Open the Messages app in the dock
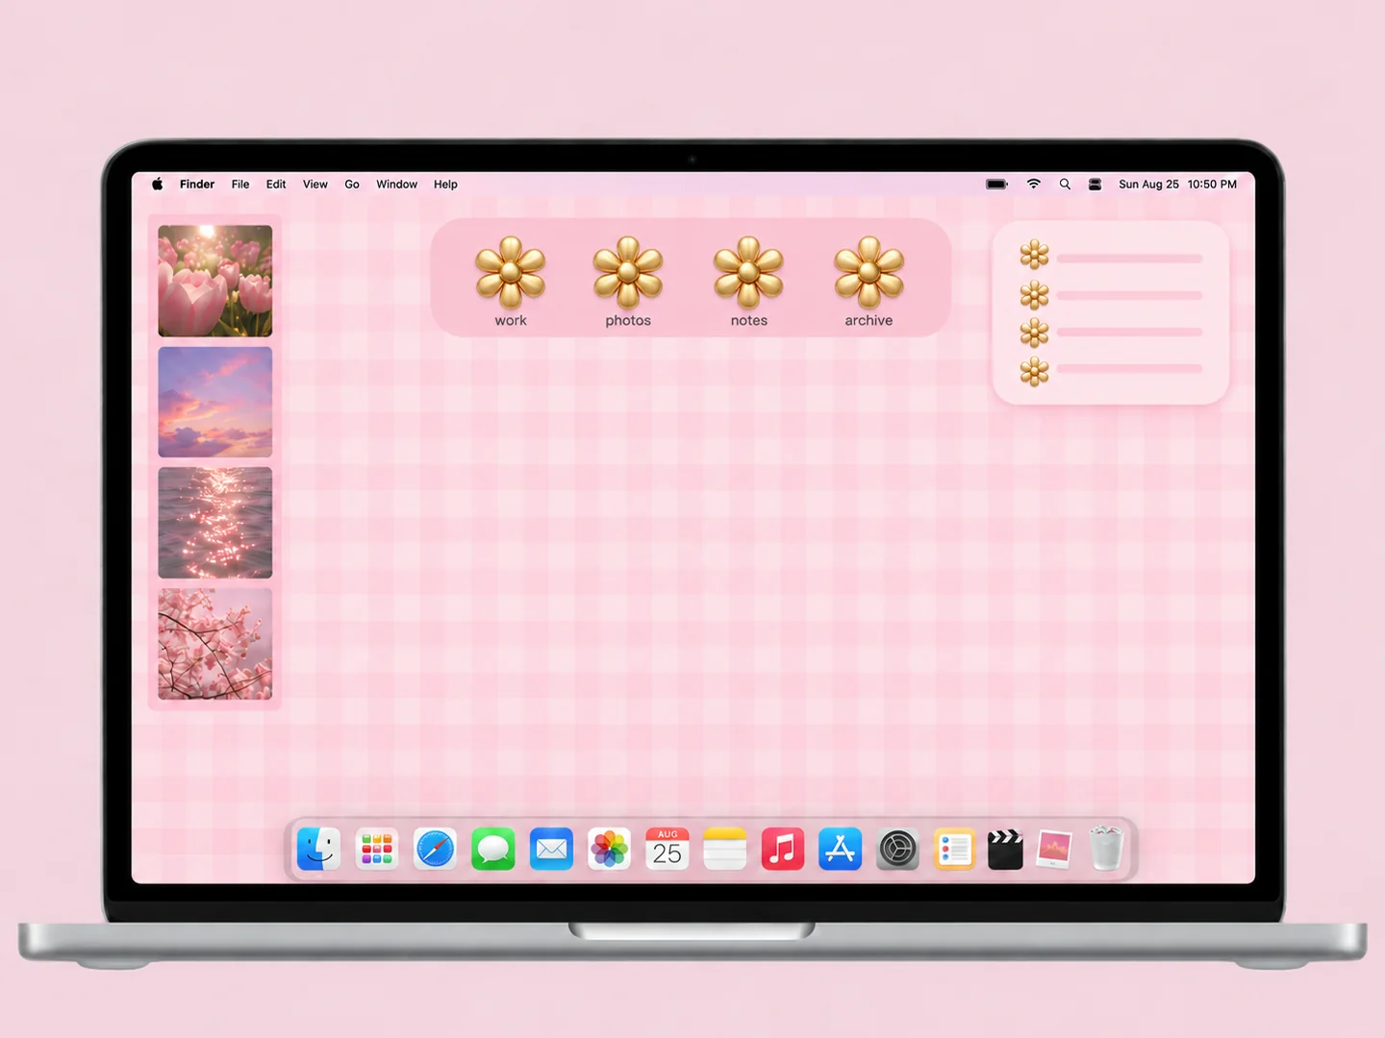This screenshot has height=1038, width=1385. [493, 850]
